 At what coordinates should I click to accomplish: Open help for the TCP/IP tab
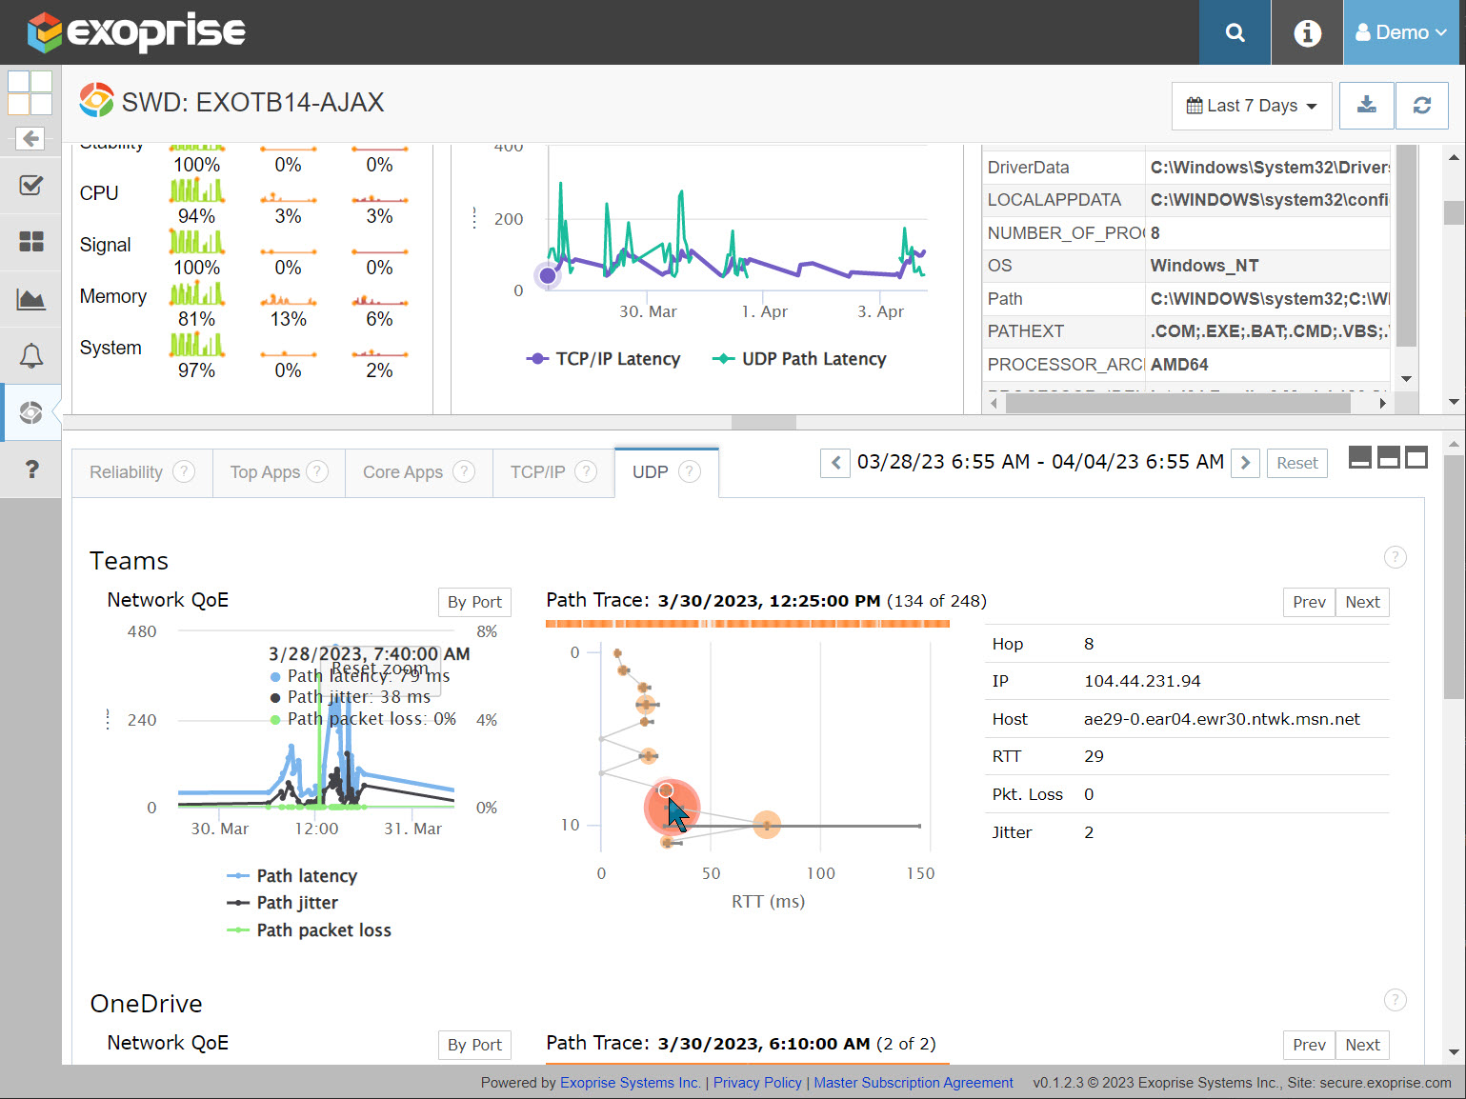pyautogui.click(x=586, y=471)
